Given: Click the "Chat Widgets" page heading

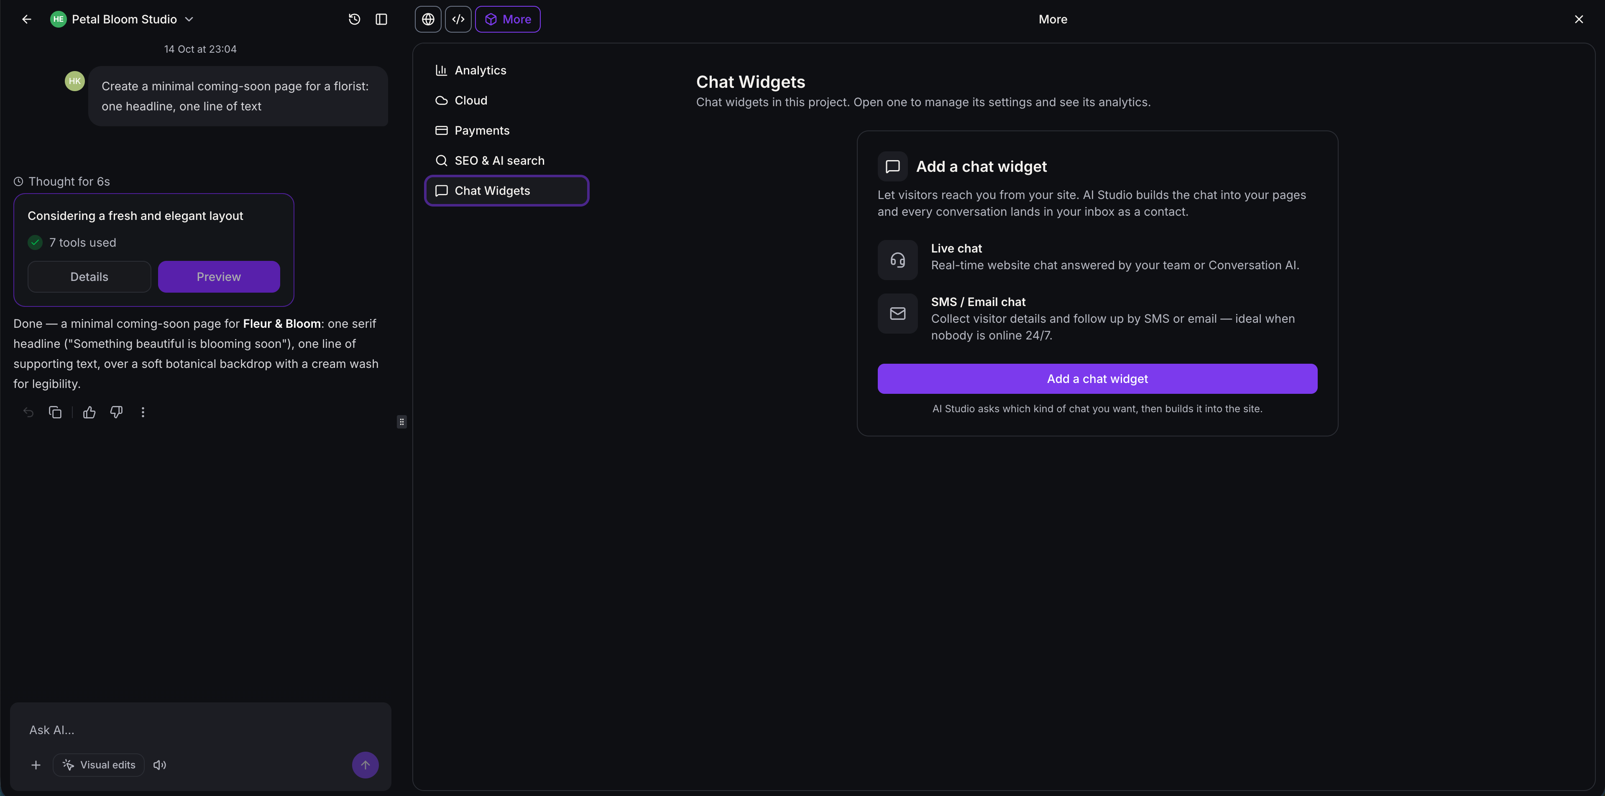Looking at the screenshot, I should [750, 82].
